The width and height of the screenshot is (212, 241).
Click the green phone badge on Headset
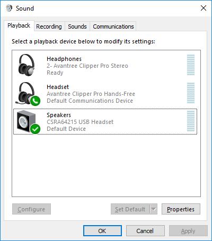point(36,101)
